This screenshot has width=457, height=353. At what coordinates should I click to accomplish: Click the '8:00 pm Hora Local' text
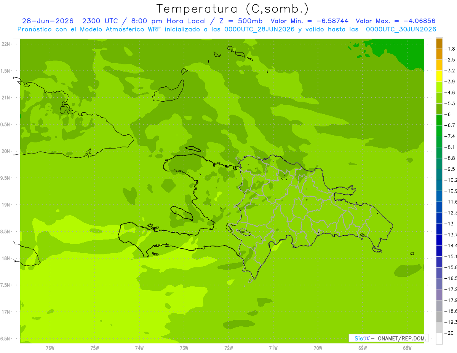[168, 21]
